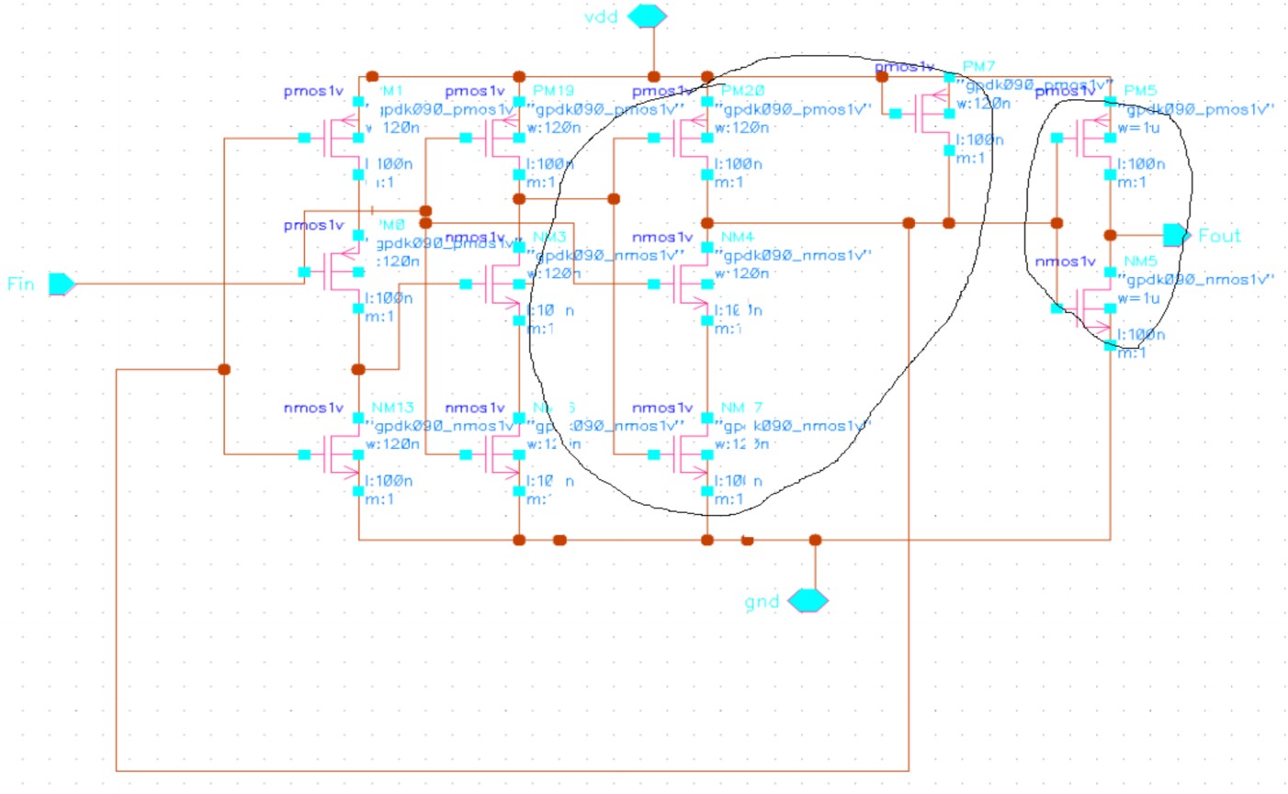Select the gnd pin symbol
1288x794 pixels.
[x=808, y=601]
